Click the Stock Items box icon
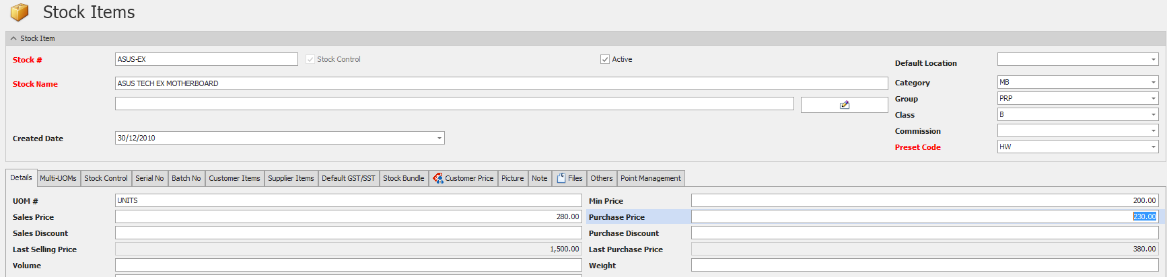Viewport: 1167px width, 277px height. point(20,12)
